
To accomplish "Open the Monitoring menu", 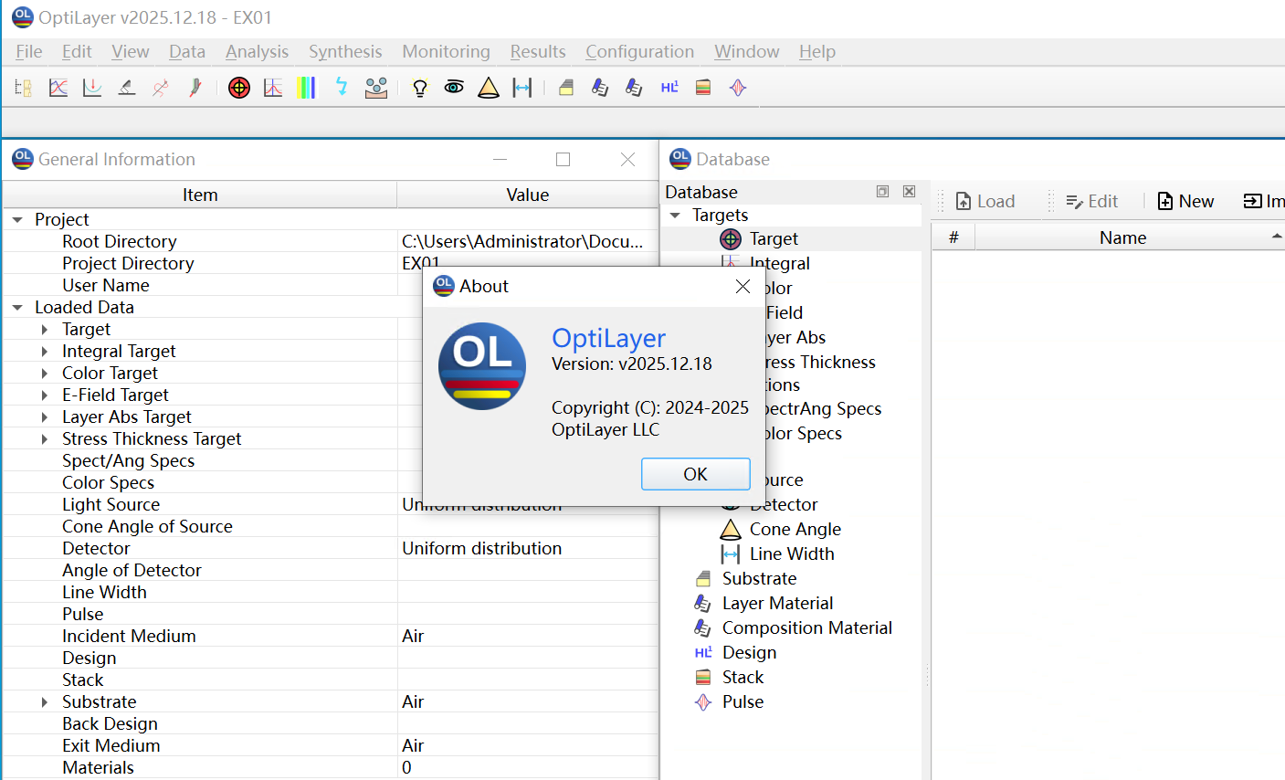I will (446, 52).
